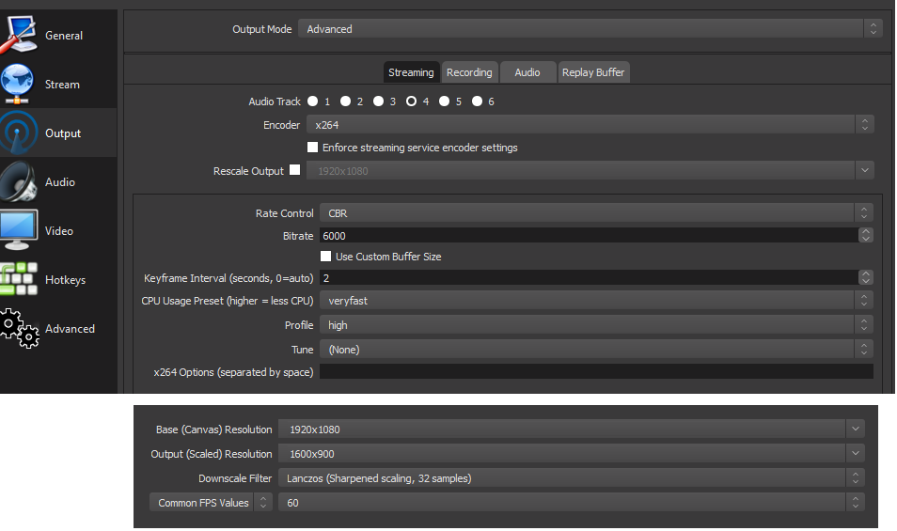Open the Encoder x264 dropdown
The height and width of the screenshot is (531, 897).
[x=590, y=125]
